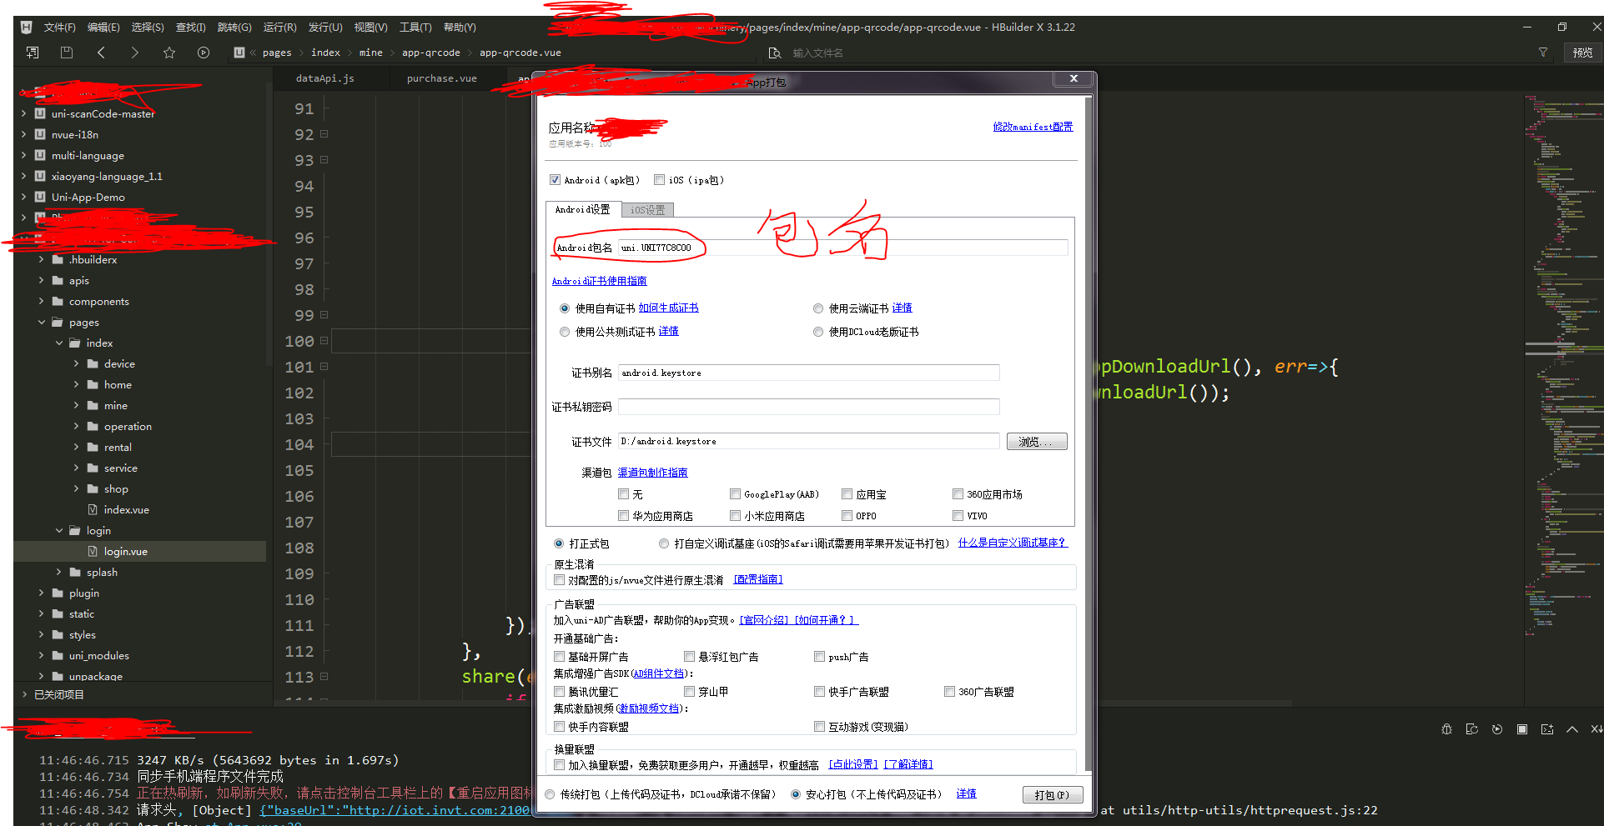Stop the running app via square icon
1604x826 pixels.
(x=1521, y=729)
